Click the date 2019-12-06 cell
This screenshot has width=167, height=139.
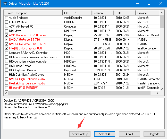[122, 18]
